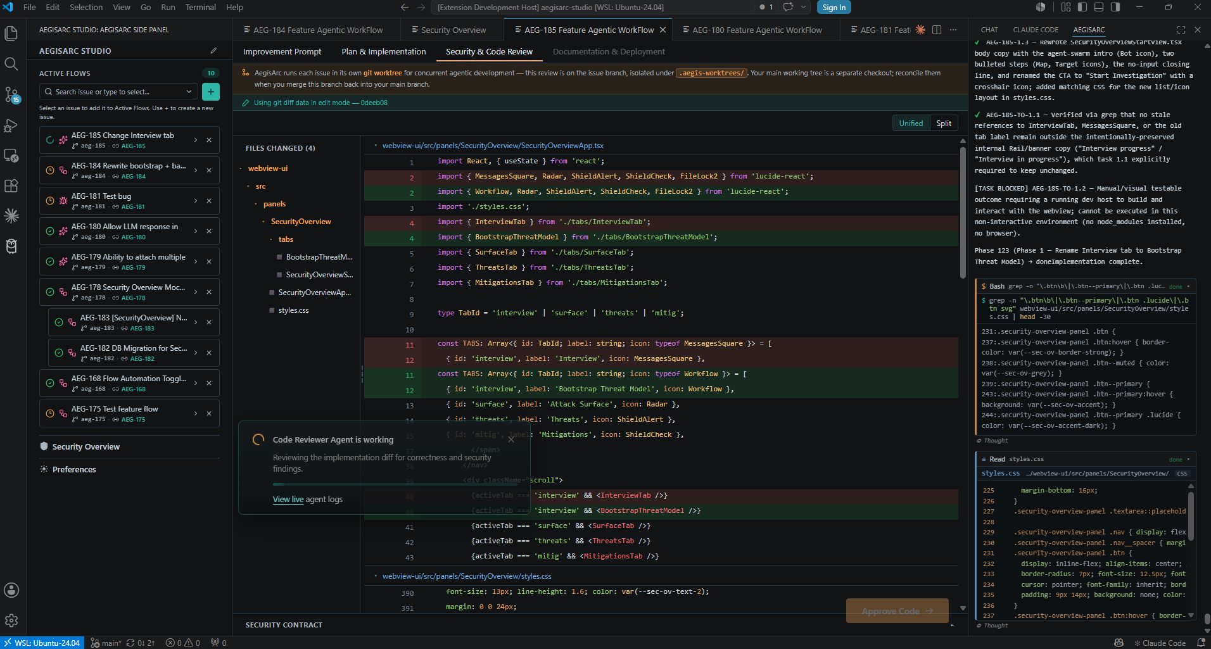1211x649 pixels.
Task: Expand the AEG-184 Rewrite bootstrap flow
Action: point(195,170)
